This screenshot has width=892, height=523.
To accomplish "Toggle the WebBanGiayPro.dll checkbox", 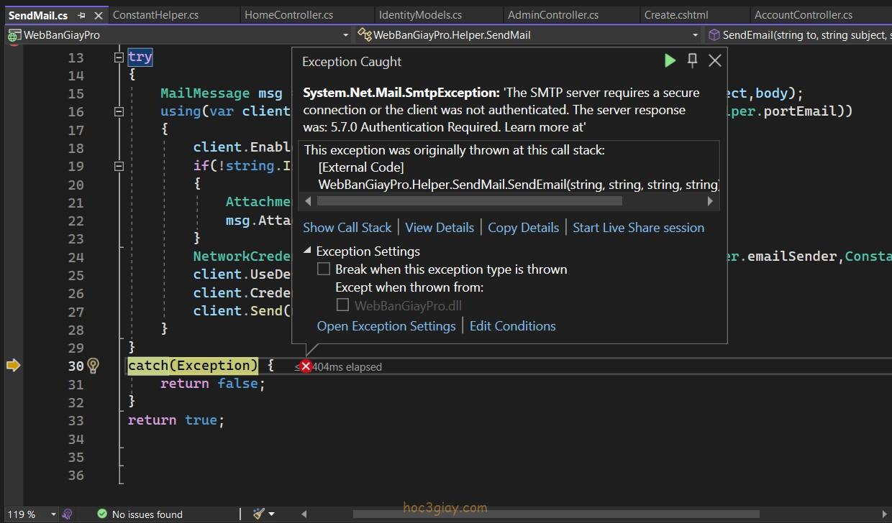I will click(x=343, y=305).
